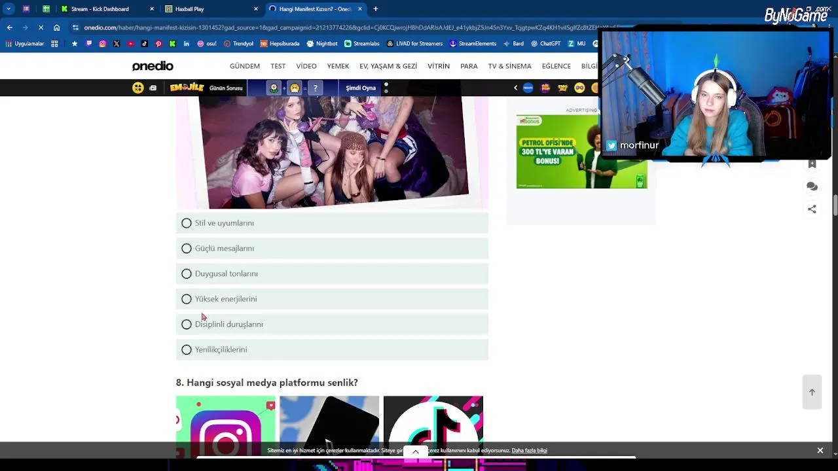Viewport: 838px width, 471px height.
Task: Open EV, YAŞAM & GEZİ menu
Action: click(388, 66)
